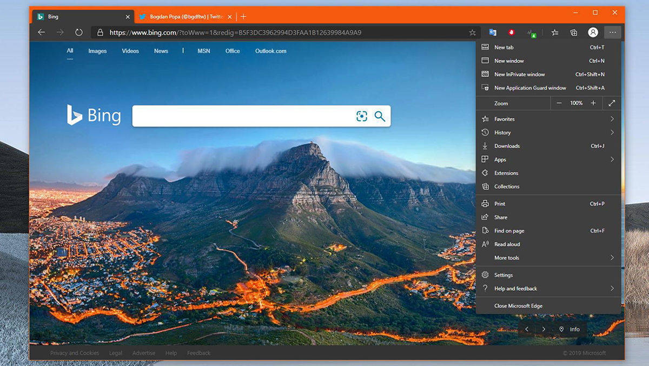Screen dimensions: 649x366
Task: Refresh the Bing page
Action: click(79, 32)
